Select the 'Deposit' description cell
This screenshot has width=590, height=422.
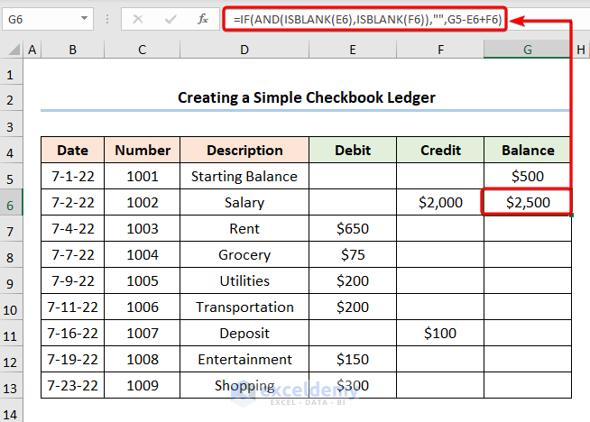point(244,333)
